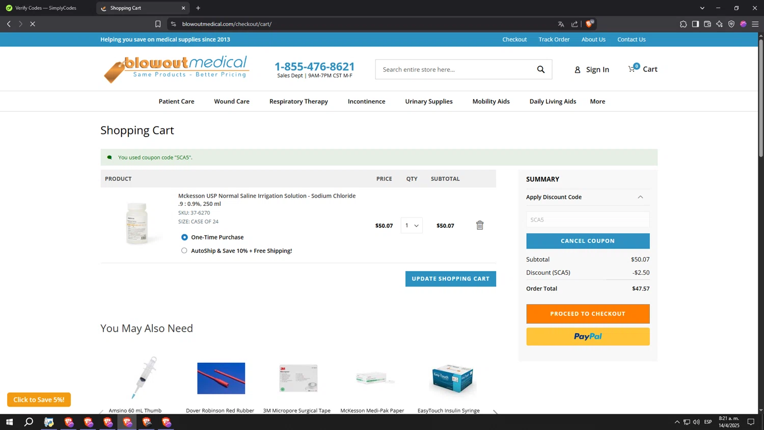Open the Checkout link in top bar

click(514, 39)
